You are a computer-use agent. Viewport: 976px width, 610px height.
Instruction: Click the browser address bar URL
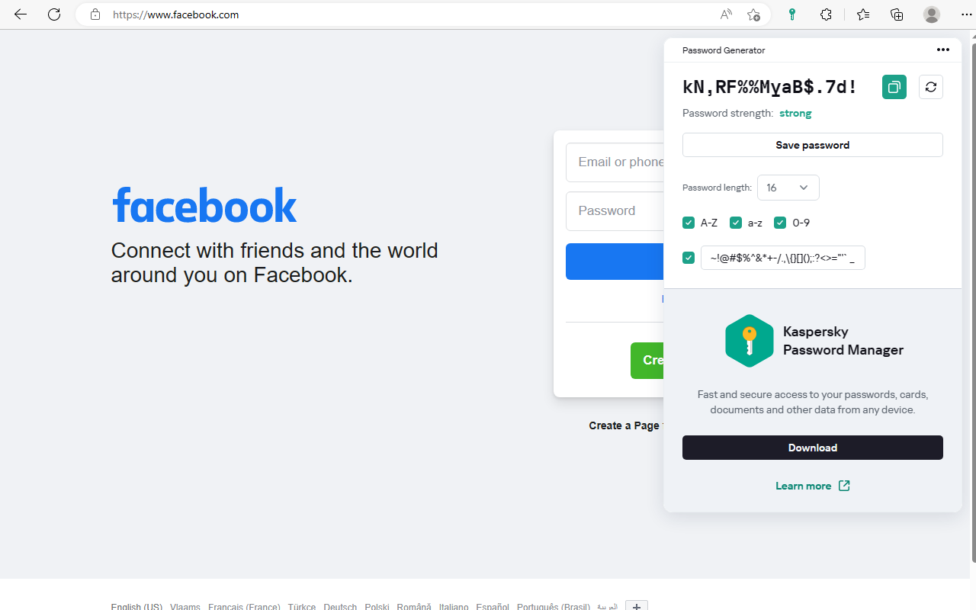175,14
